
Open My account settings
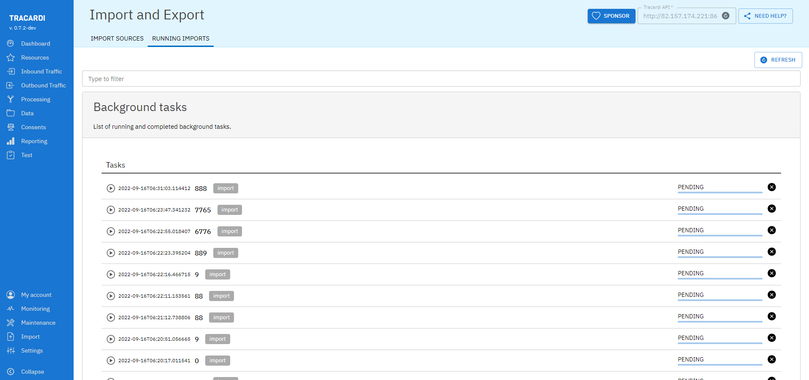click(36, 295)
